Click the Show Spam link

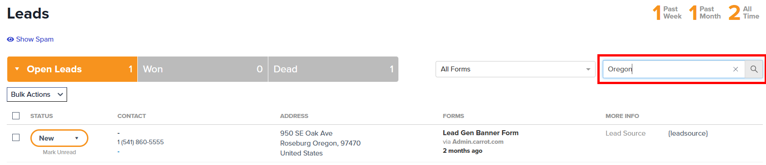tap(35, 39)
